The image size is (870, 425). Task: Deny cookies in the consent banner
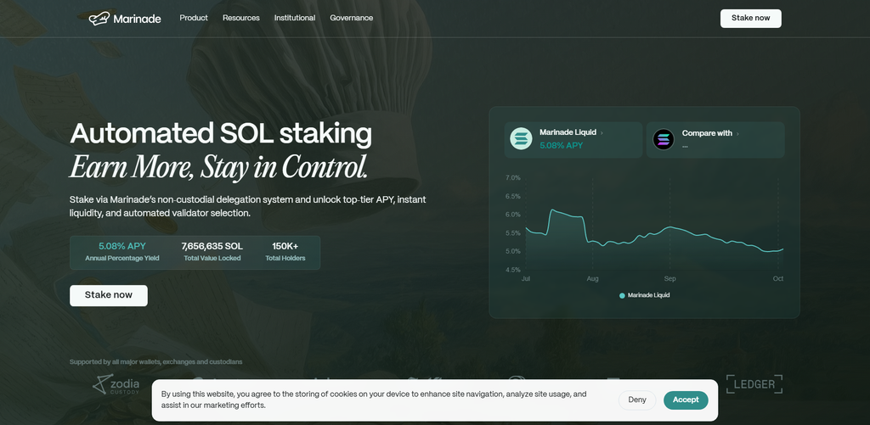(x=637, y=400)
